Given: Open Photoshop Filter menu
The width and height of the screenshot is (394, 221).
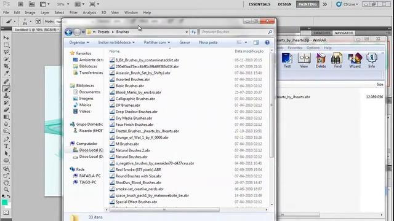Looking at the screenshot, I should pyautogui.click(x=74, y=12).
